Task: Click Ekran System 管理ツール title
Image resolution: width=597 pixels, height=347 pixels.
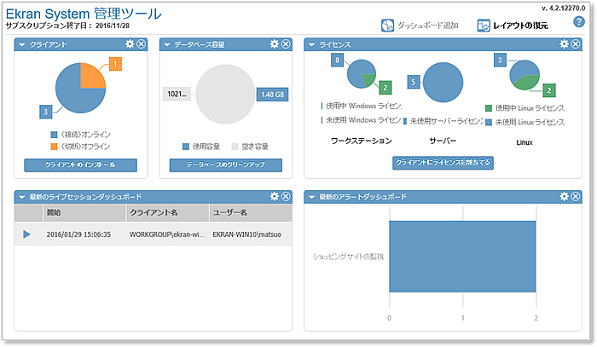Action: [84, 14]
